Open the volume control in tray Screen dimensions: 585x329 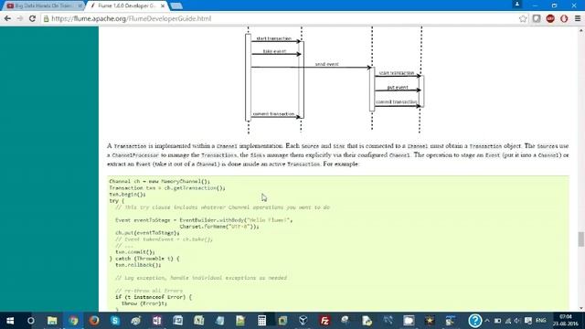coord(517,321)
